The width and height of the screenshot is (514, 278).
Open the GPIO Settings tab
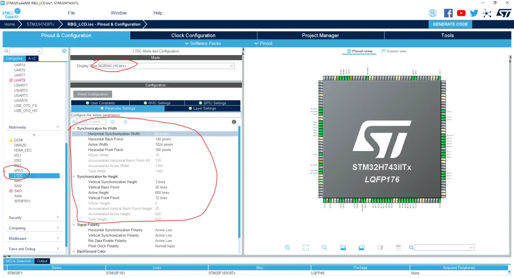pos(213,103)
